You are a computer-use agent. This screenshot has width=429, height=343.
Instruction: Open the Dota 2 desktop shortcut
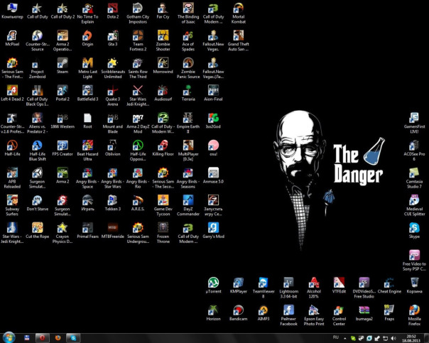point(113,11)
